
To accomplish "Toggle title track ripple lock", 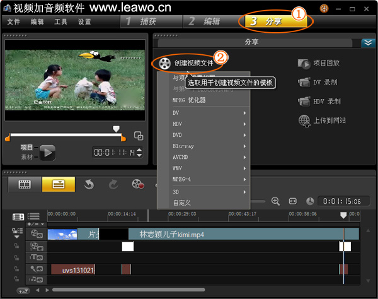I will coord(16,258).
